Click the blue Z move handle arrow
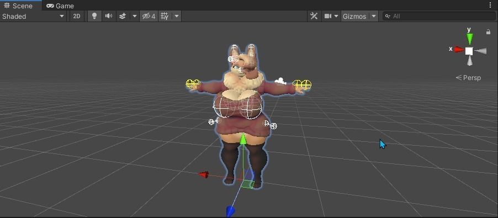This screenshot has width=498, height=218. [x=230, y=211]
